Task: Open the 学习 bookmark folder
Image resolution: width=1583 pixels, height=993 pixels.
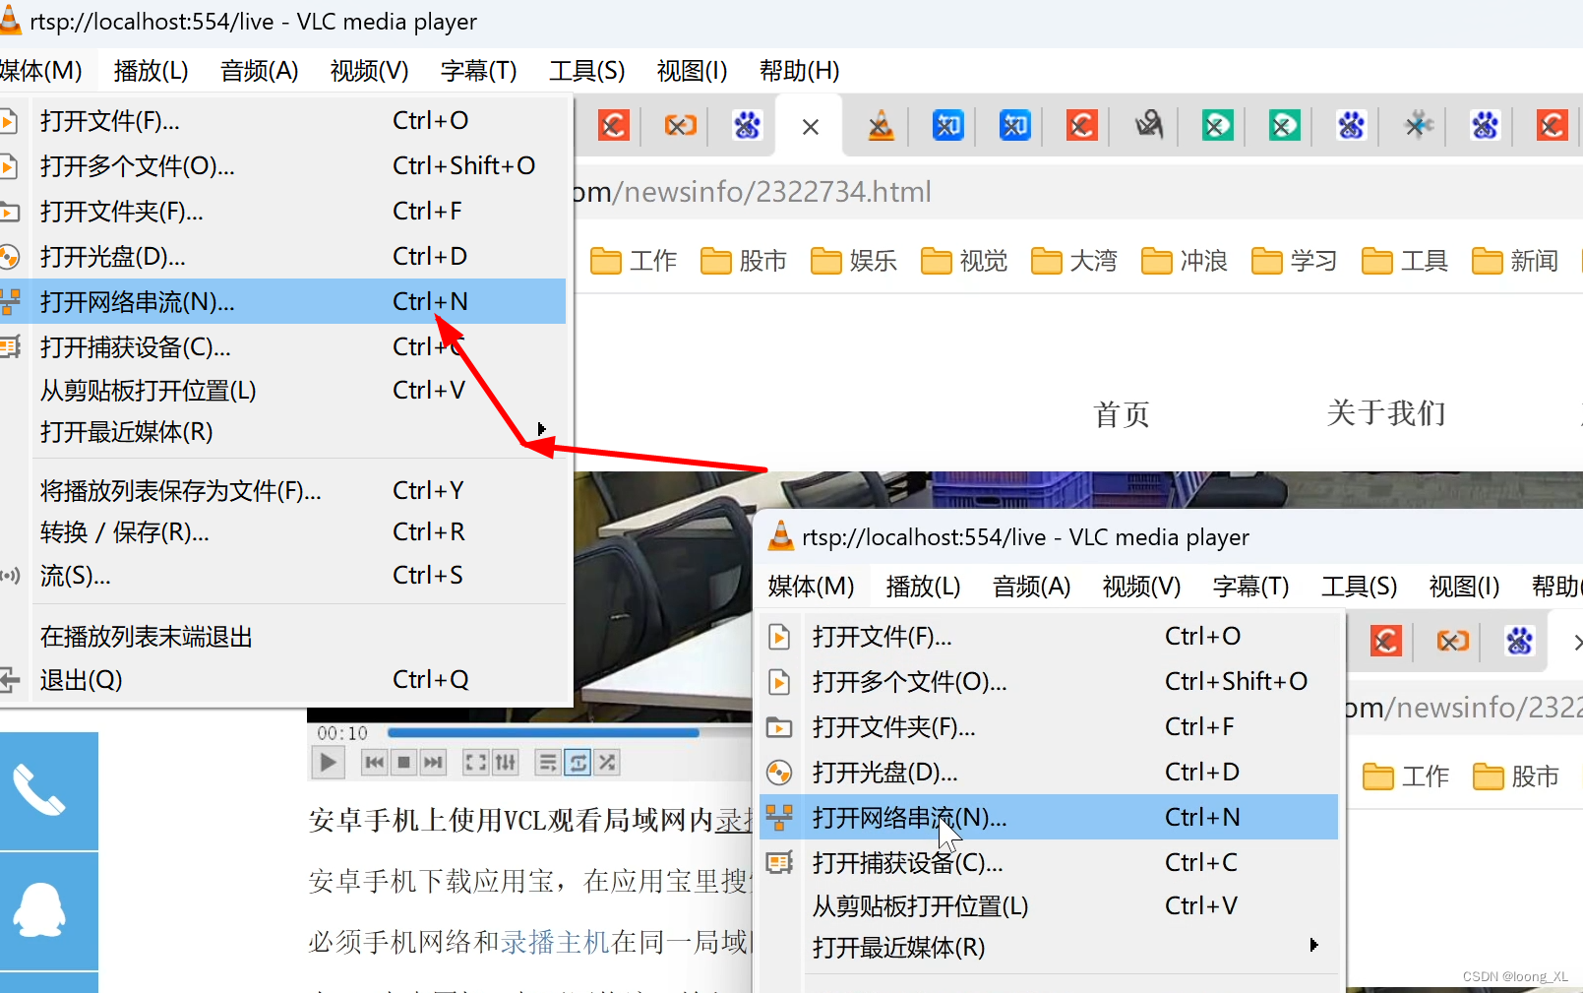Action: (x=1296, y=261)
